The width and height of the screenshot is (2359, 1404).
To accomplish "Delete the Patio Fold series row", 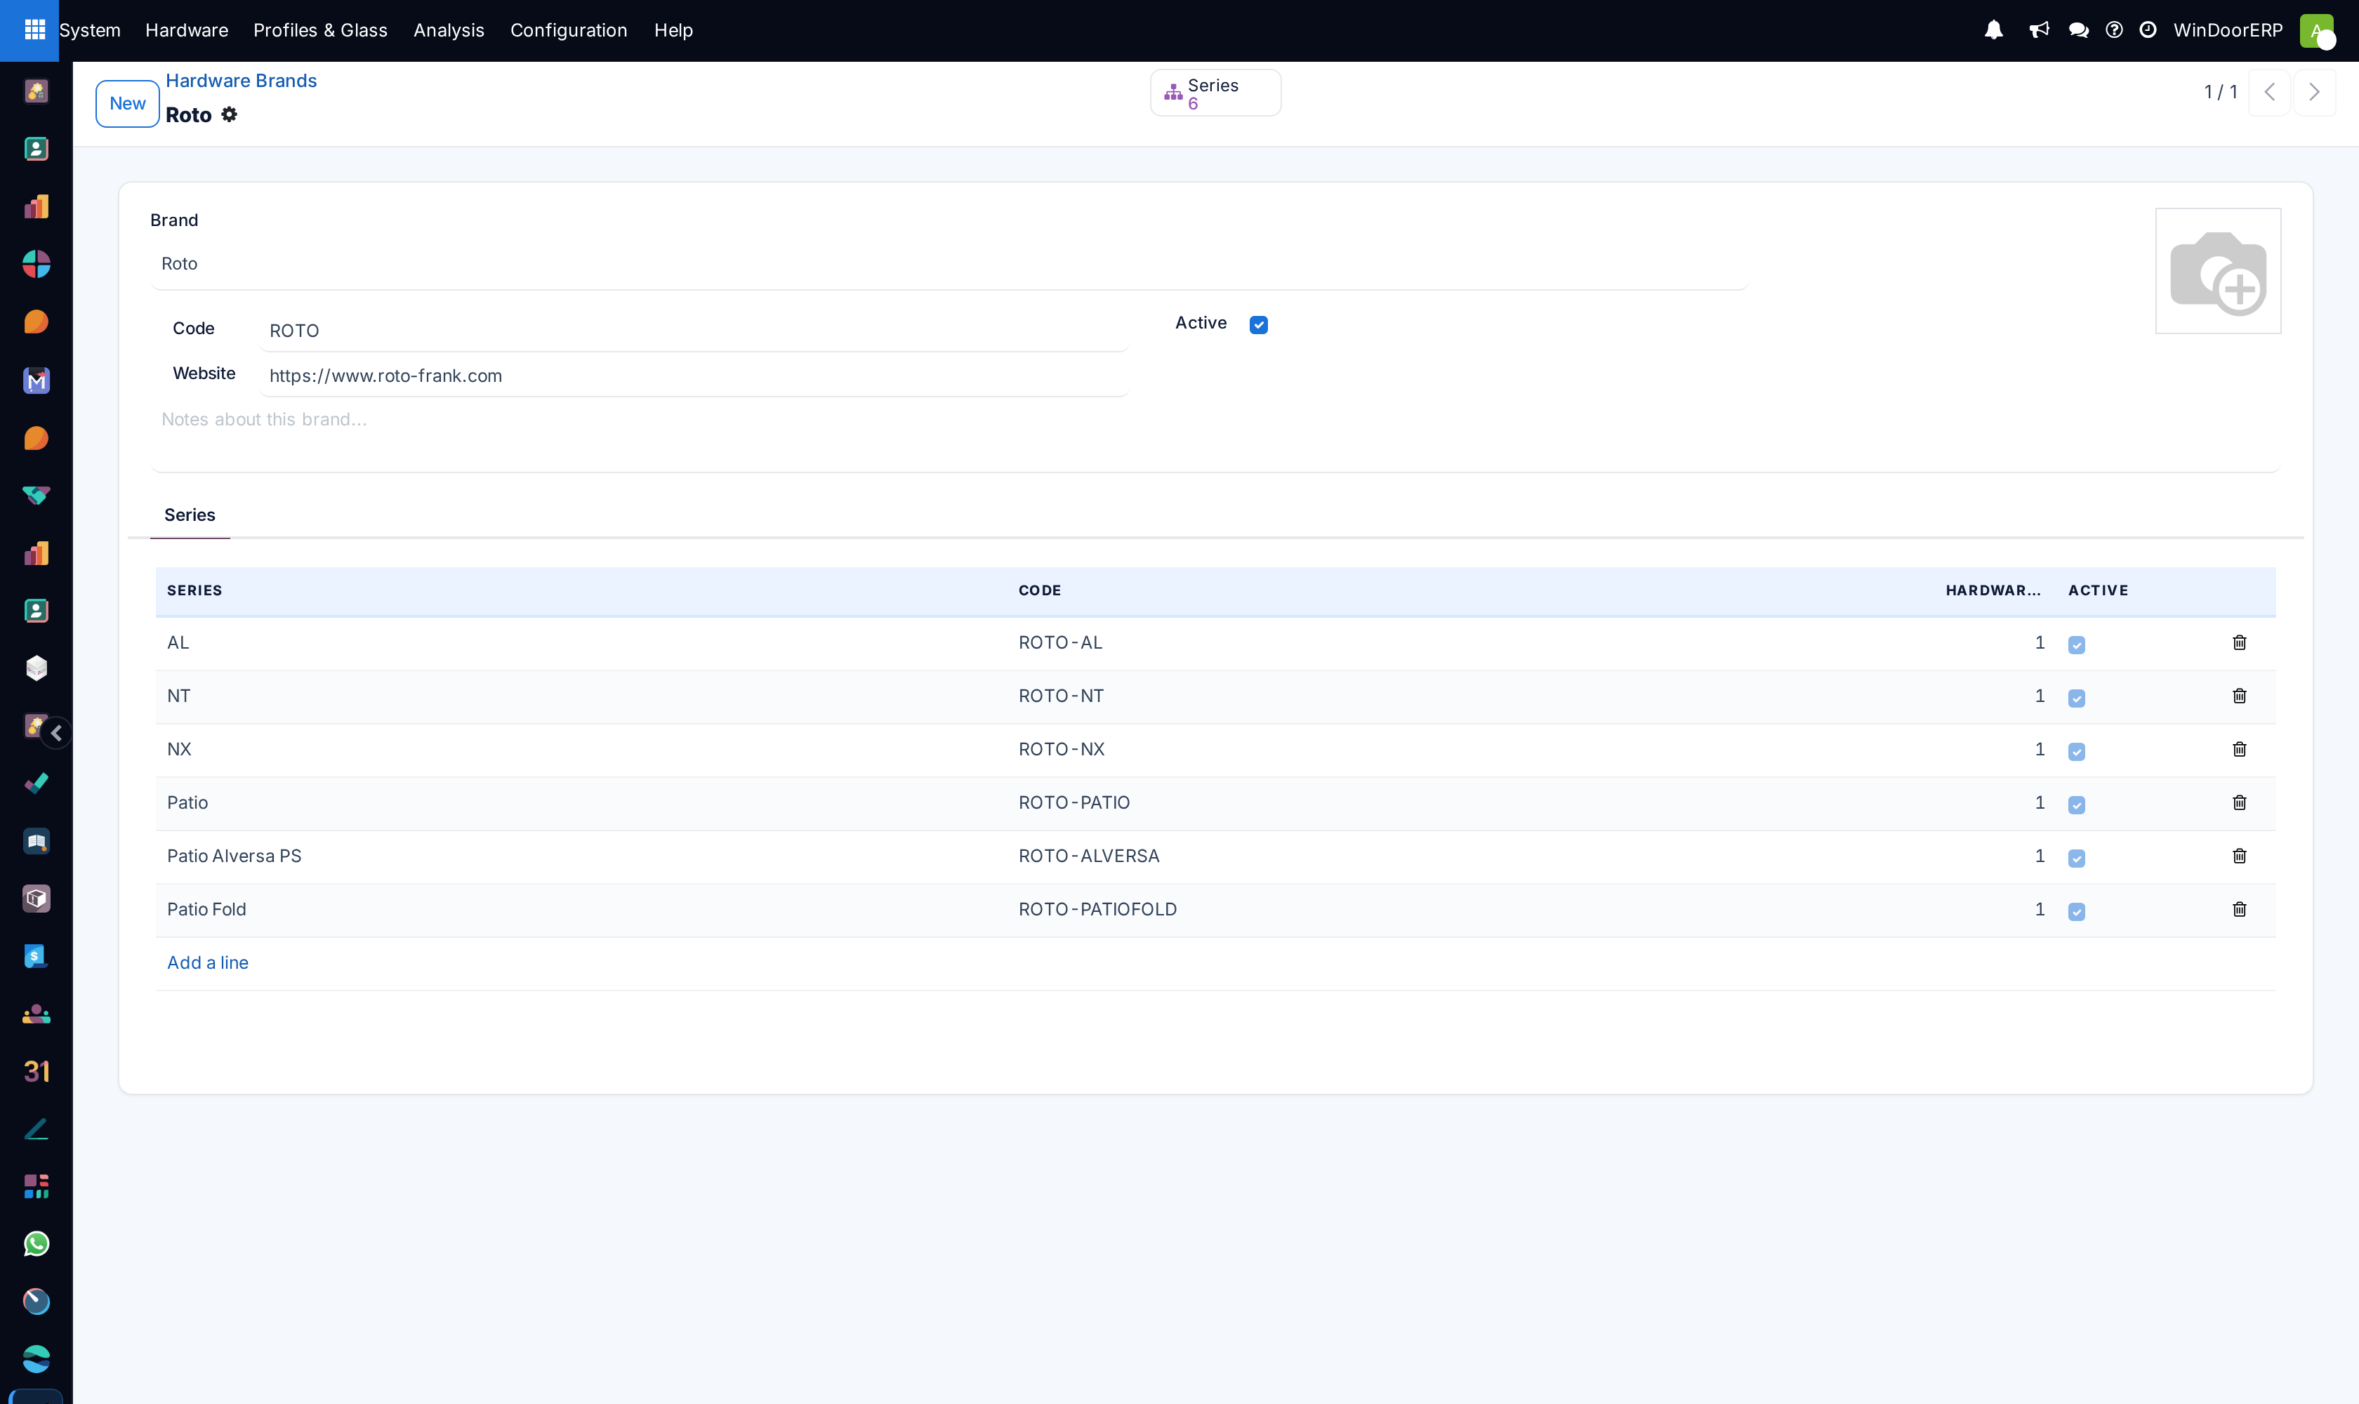I will pos(2239,909).
